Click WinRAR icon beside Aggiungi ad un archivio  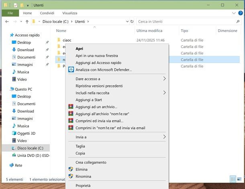point(71,107)
